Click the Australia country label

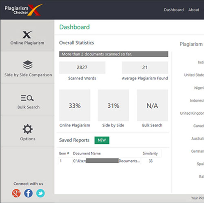(198, 139)
